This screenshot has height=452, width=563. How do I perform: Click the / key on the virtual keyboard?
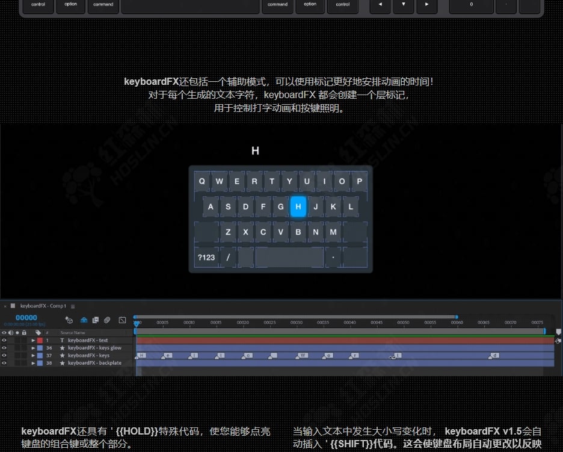[228, 257]
